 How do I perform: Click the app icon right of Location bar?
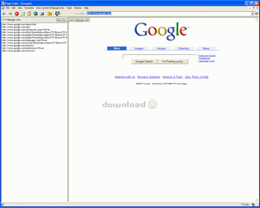pos(257,13)
